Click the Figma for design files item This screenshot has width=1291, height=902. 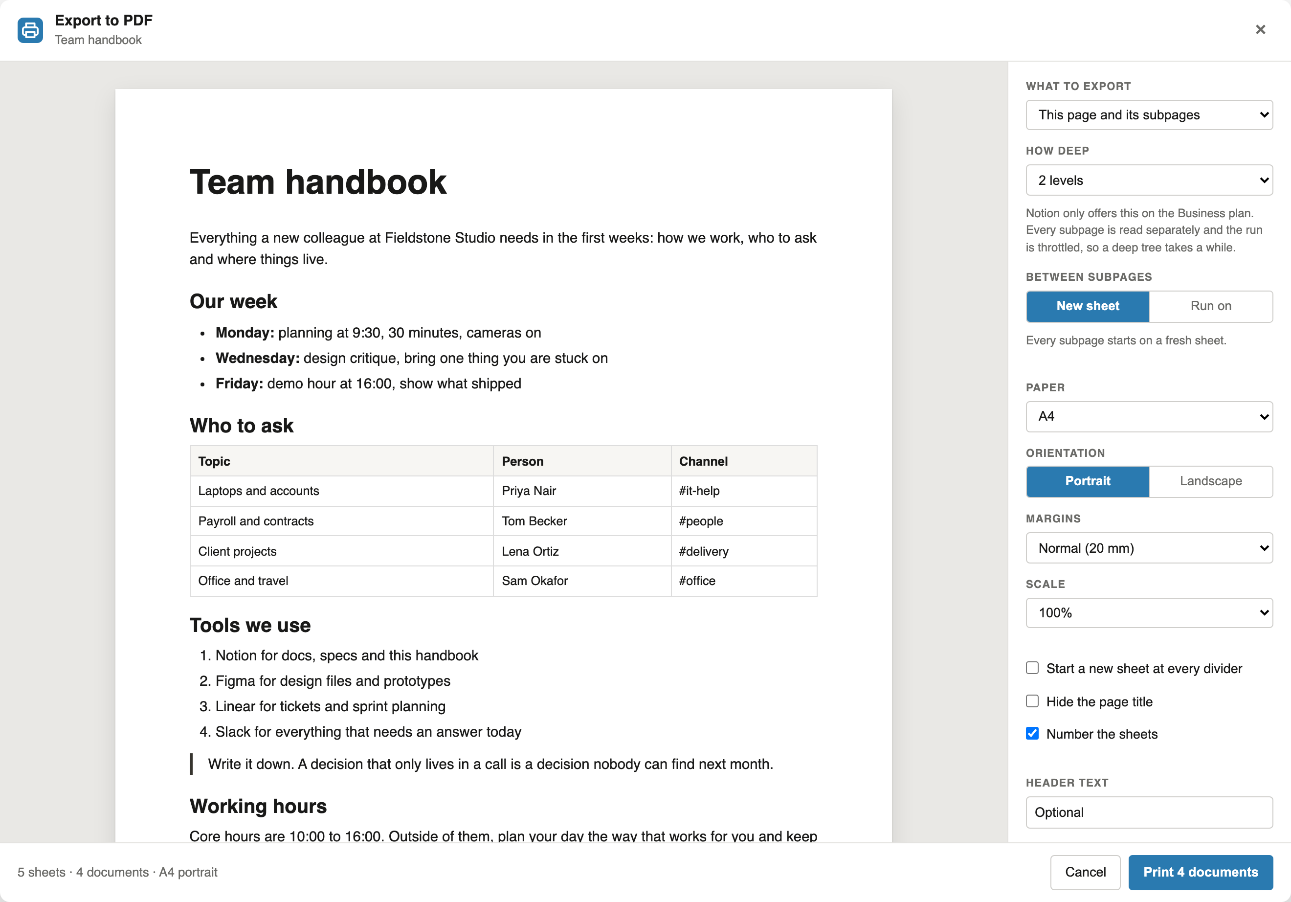click(333, 681)
